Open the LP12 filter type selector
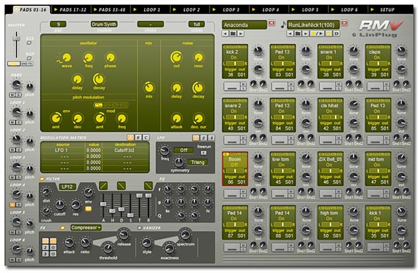 (x=67, y=187)
